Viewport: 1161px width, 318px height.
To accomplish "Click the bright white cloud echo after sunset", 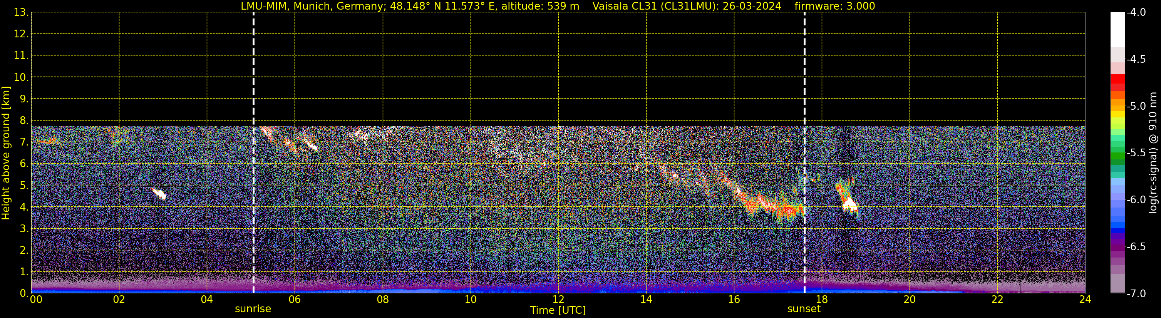I will point(850,205).
